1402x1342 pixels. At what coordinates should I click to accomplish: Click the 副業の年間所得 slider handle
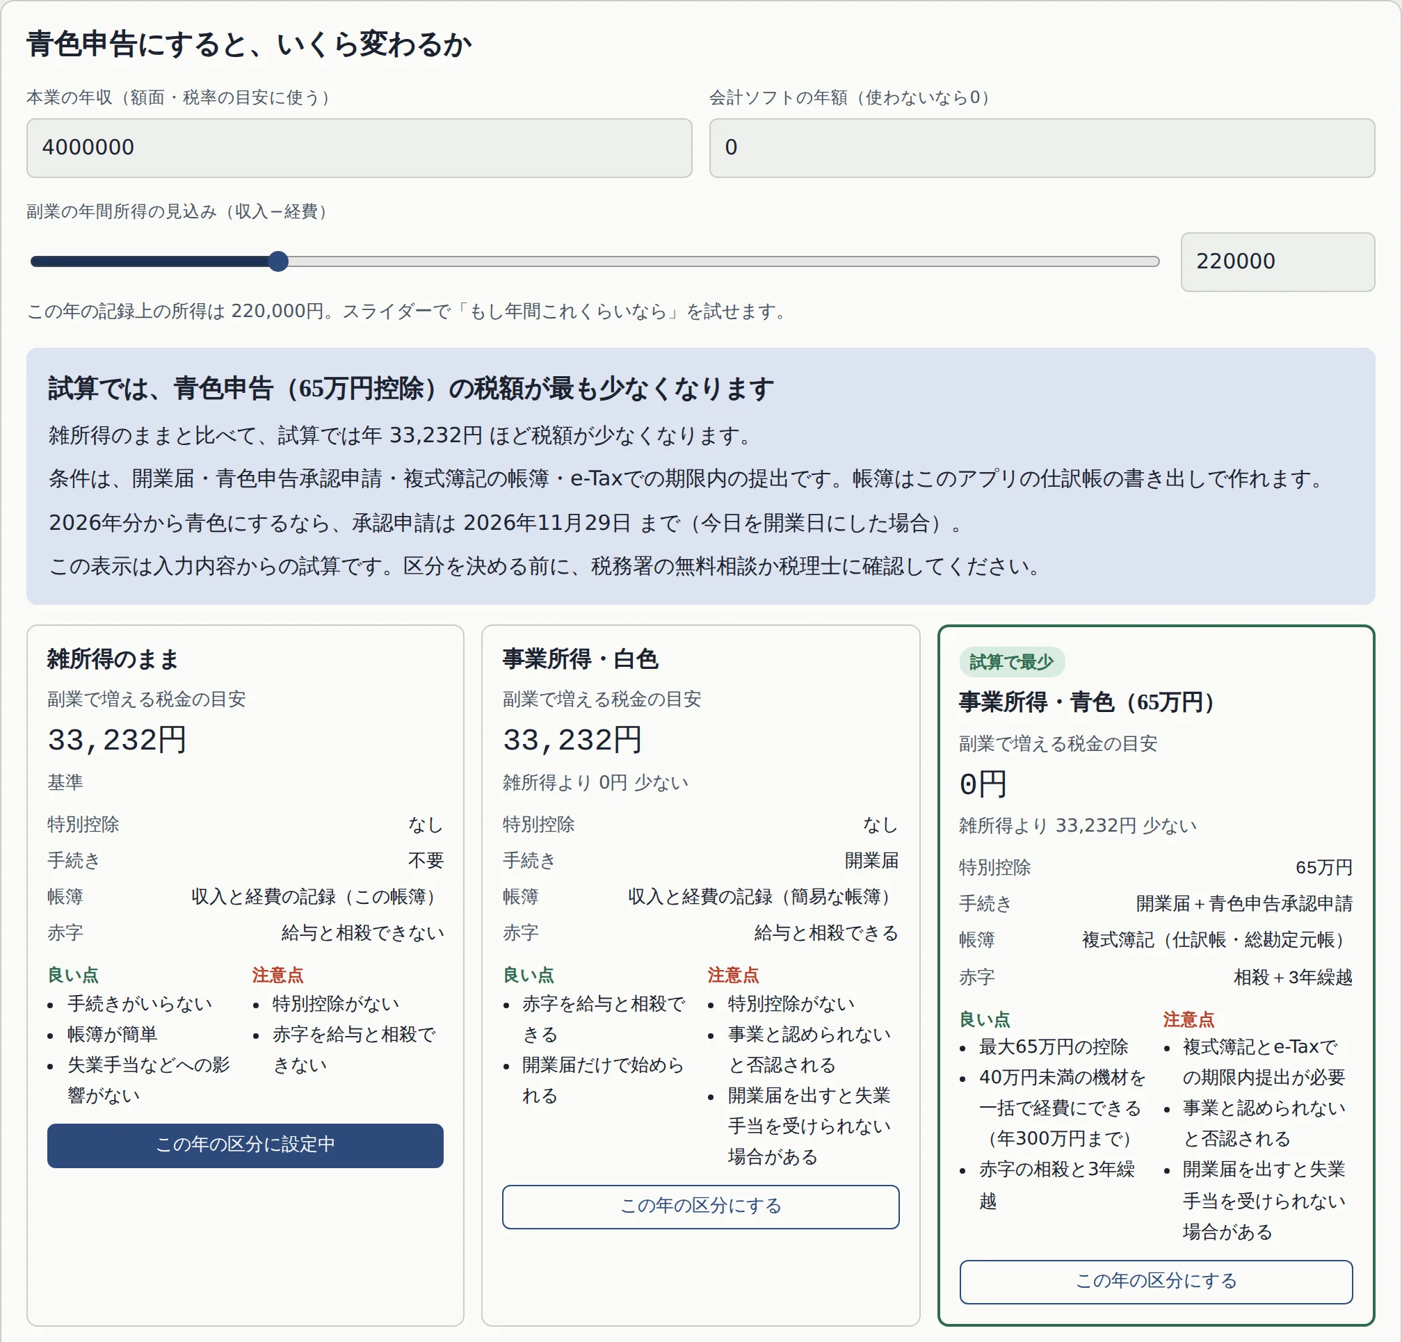[278, 261]
